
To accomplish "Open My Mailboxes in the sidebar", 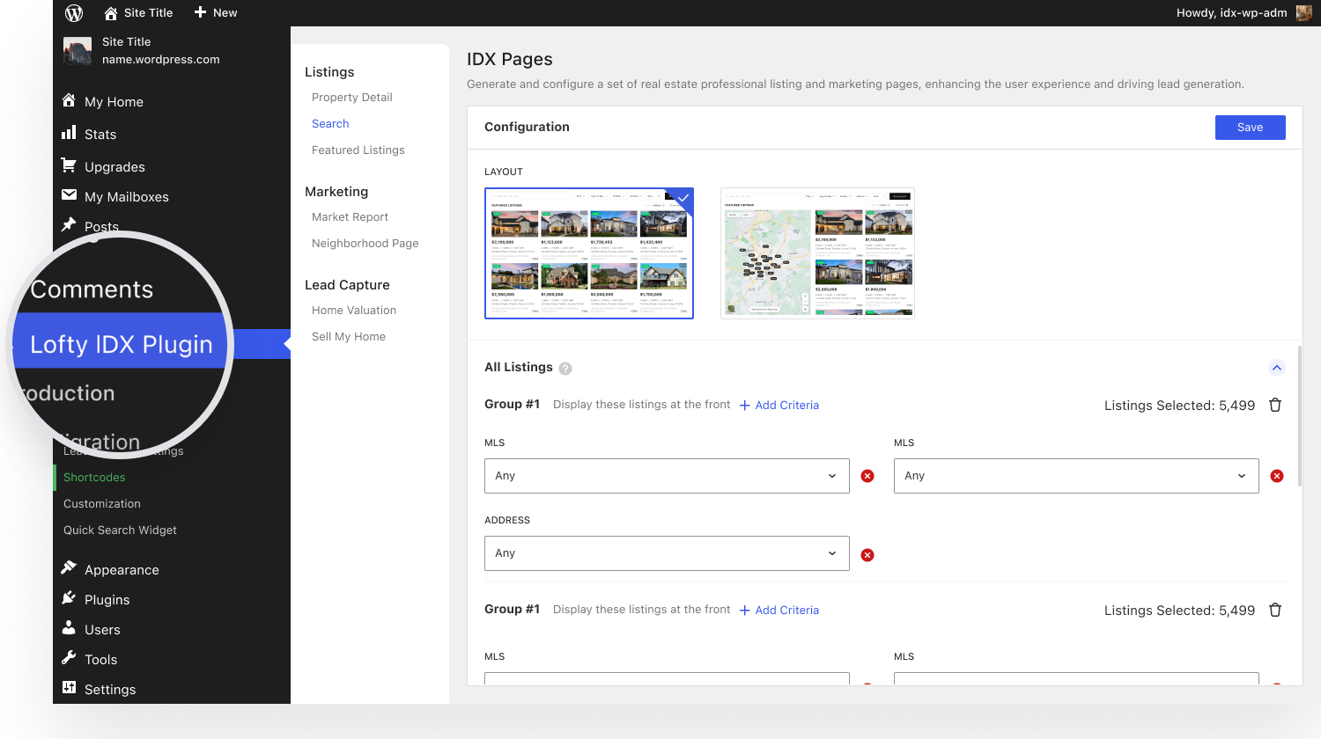I will 127,197.
